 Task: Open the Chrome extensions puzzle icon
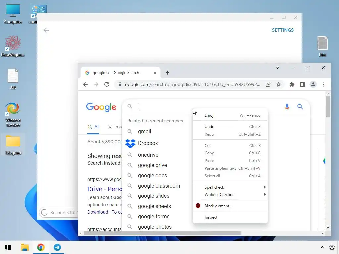click(x=292, y=84)
